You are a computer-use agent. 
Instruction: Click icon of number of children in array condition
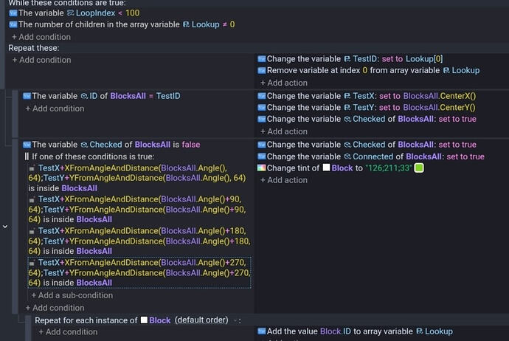[x=13, y=24]
